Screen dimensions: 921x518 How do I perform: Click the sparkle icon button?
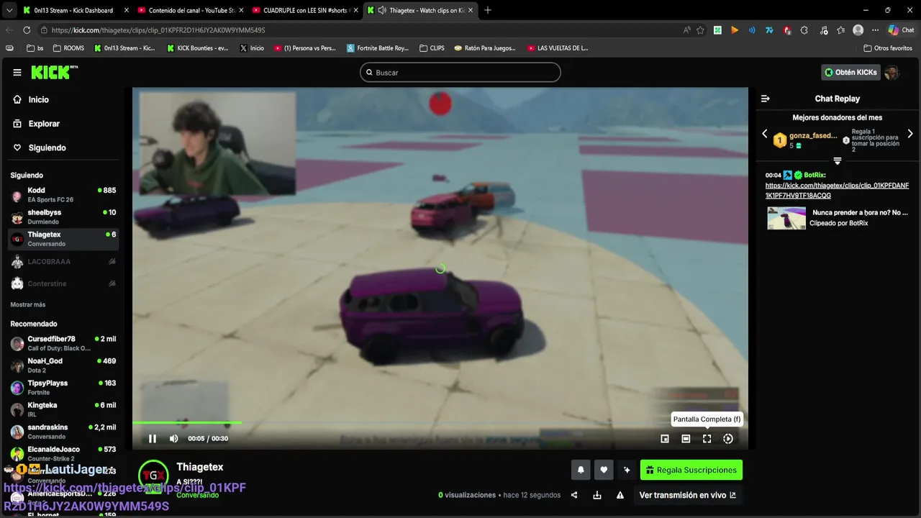point(627,470)
